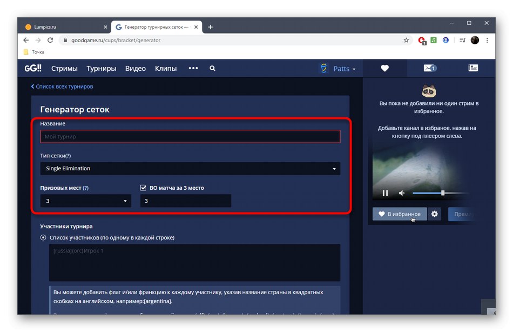This screenshot has width=513, height=332.
Task: Click the Patts user avatar icon
Action: point(323,68)
